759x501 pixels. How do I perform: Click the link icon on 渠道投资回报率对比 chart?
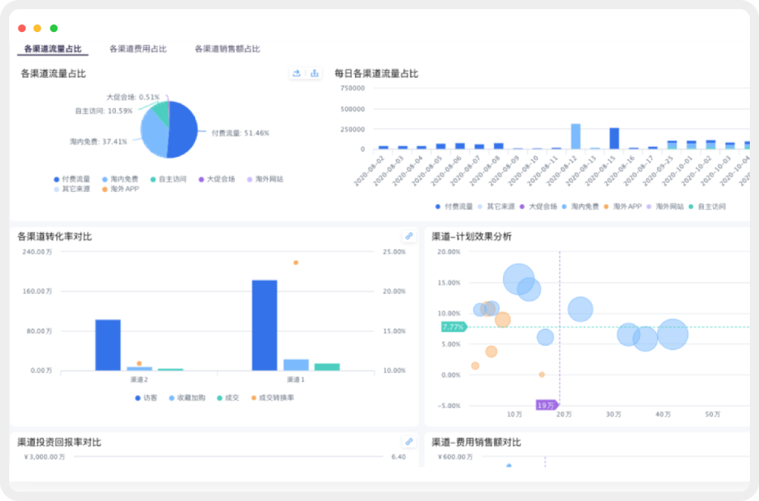point(408,441)
